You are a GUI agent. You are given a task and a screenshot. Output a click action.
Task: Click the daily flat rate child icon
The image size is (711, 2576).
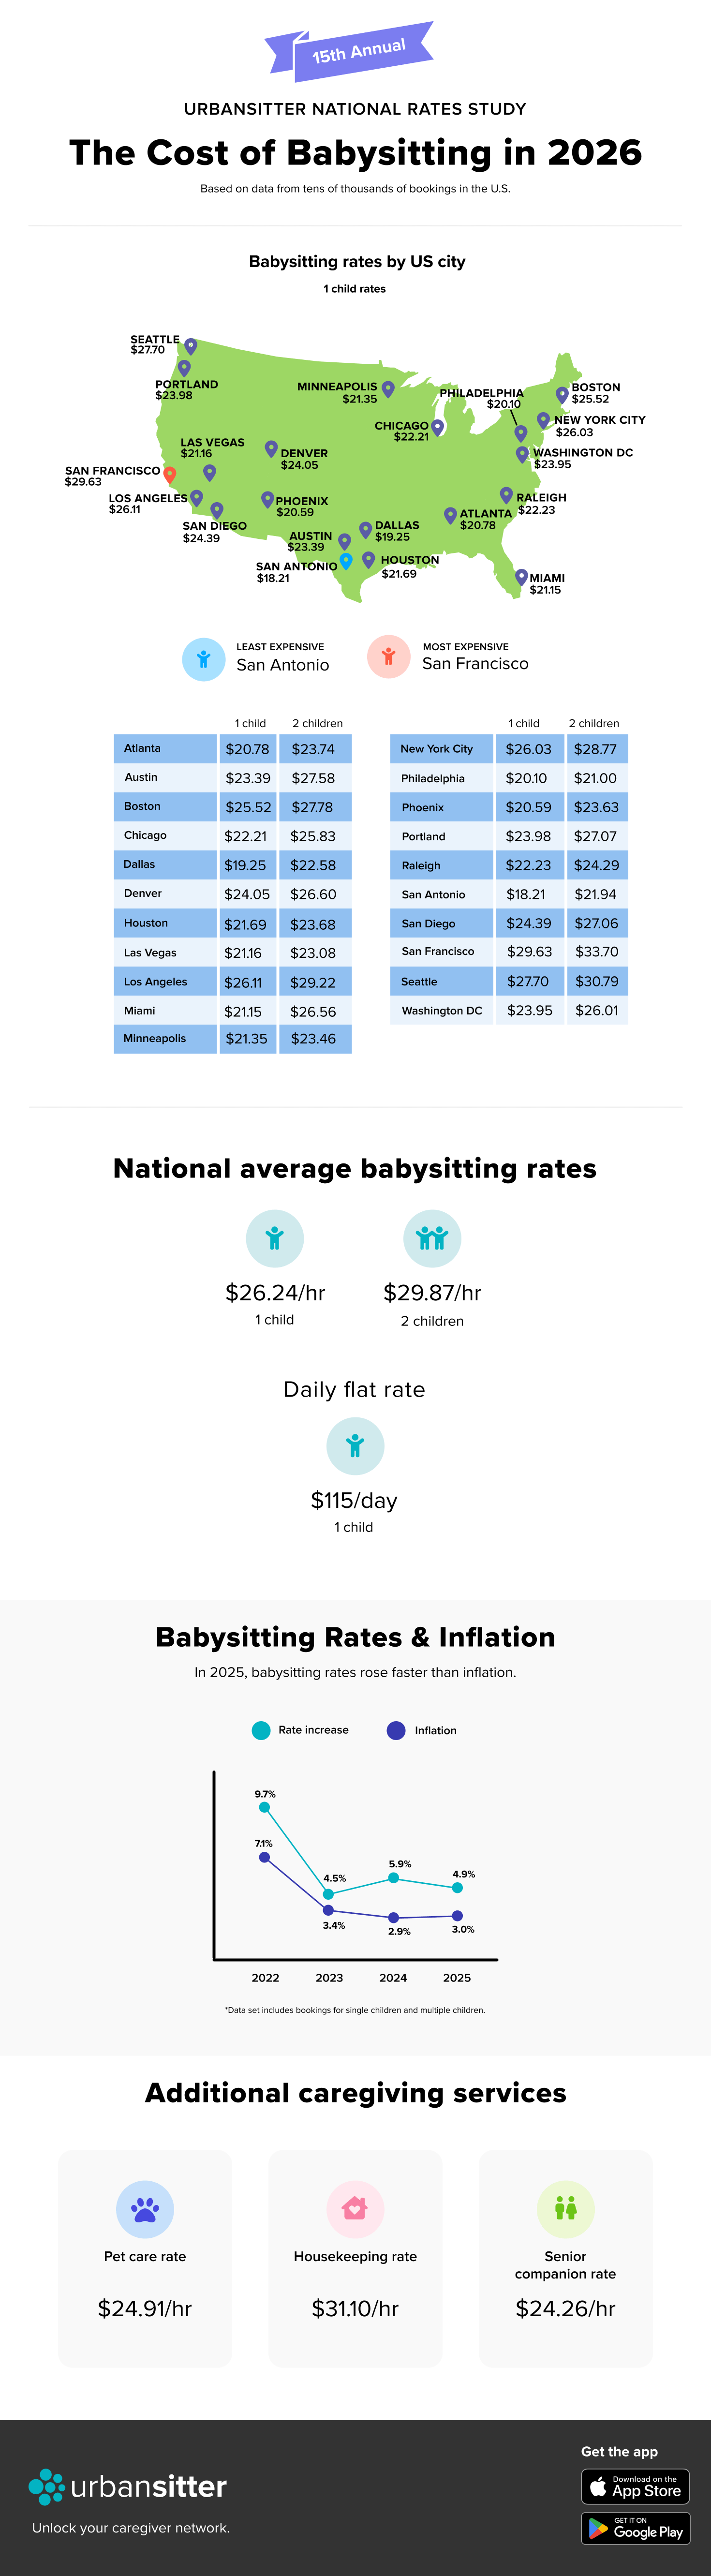point(355,1445)
